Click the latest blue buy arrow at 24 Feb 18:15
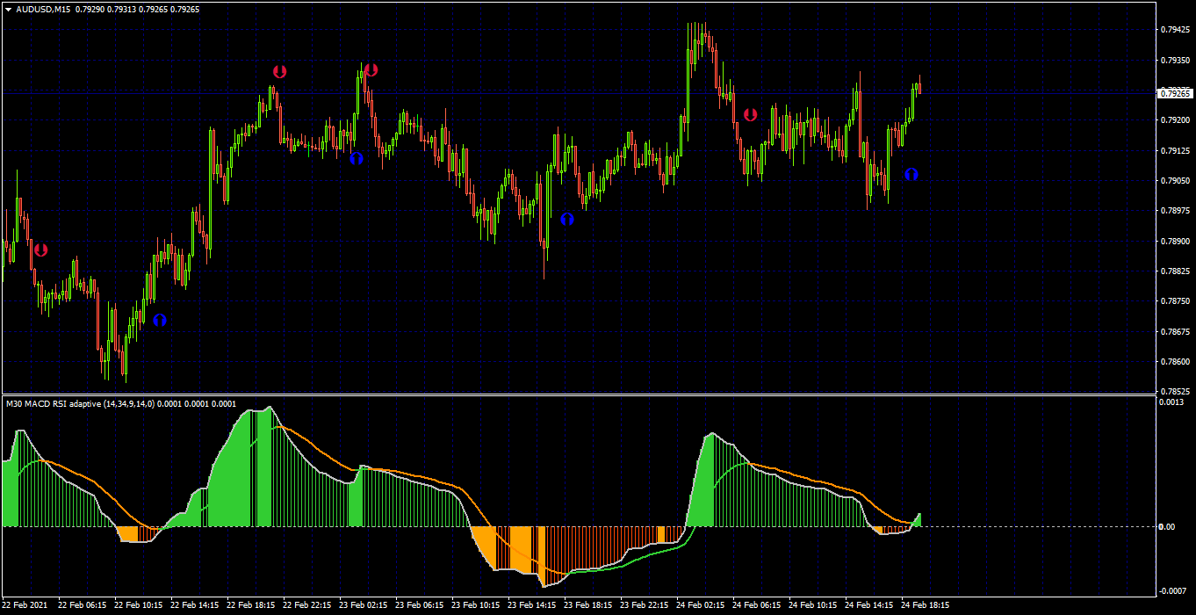The height and width of the screenshot is (615, 1196). coord(911,174)
